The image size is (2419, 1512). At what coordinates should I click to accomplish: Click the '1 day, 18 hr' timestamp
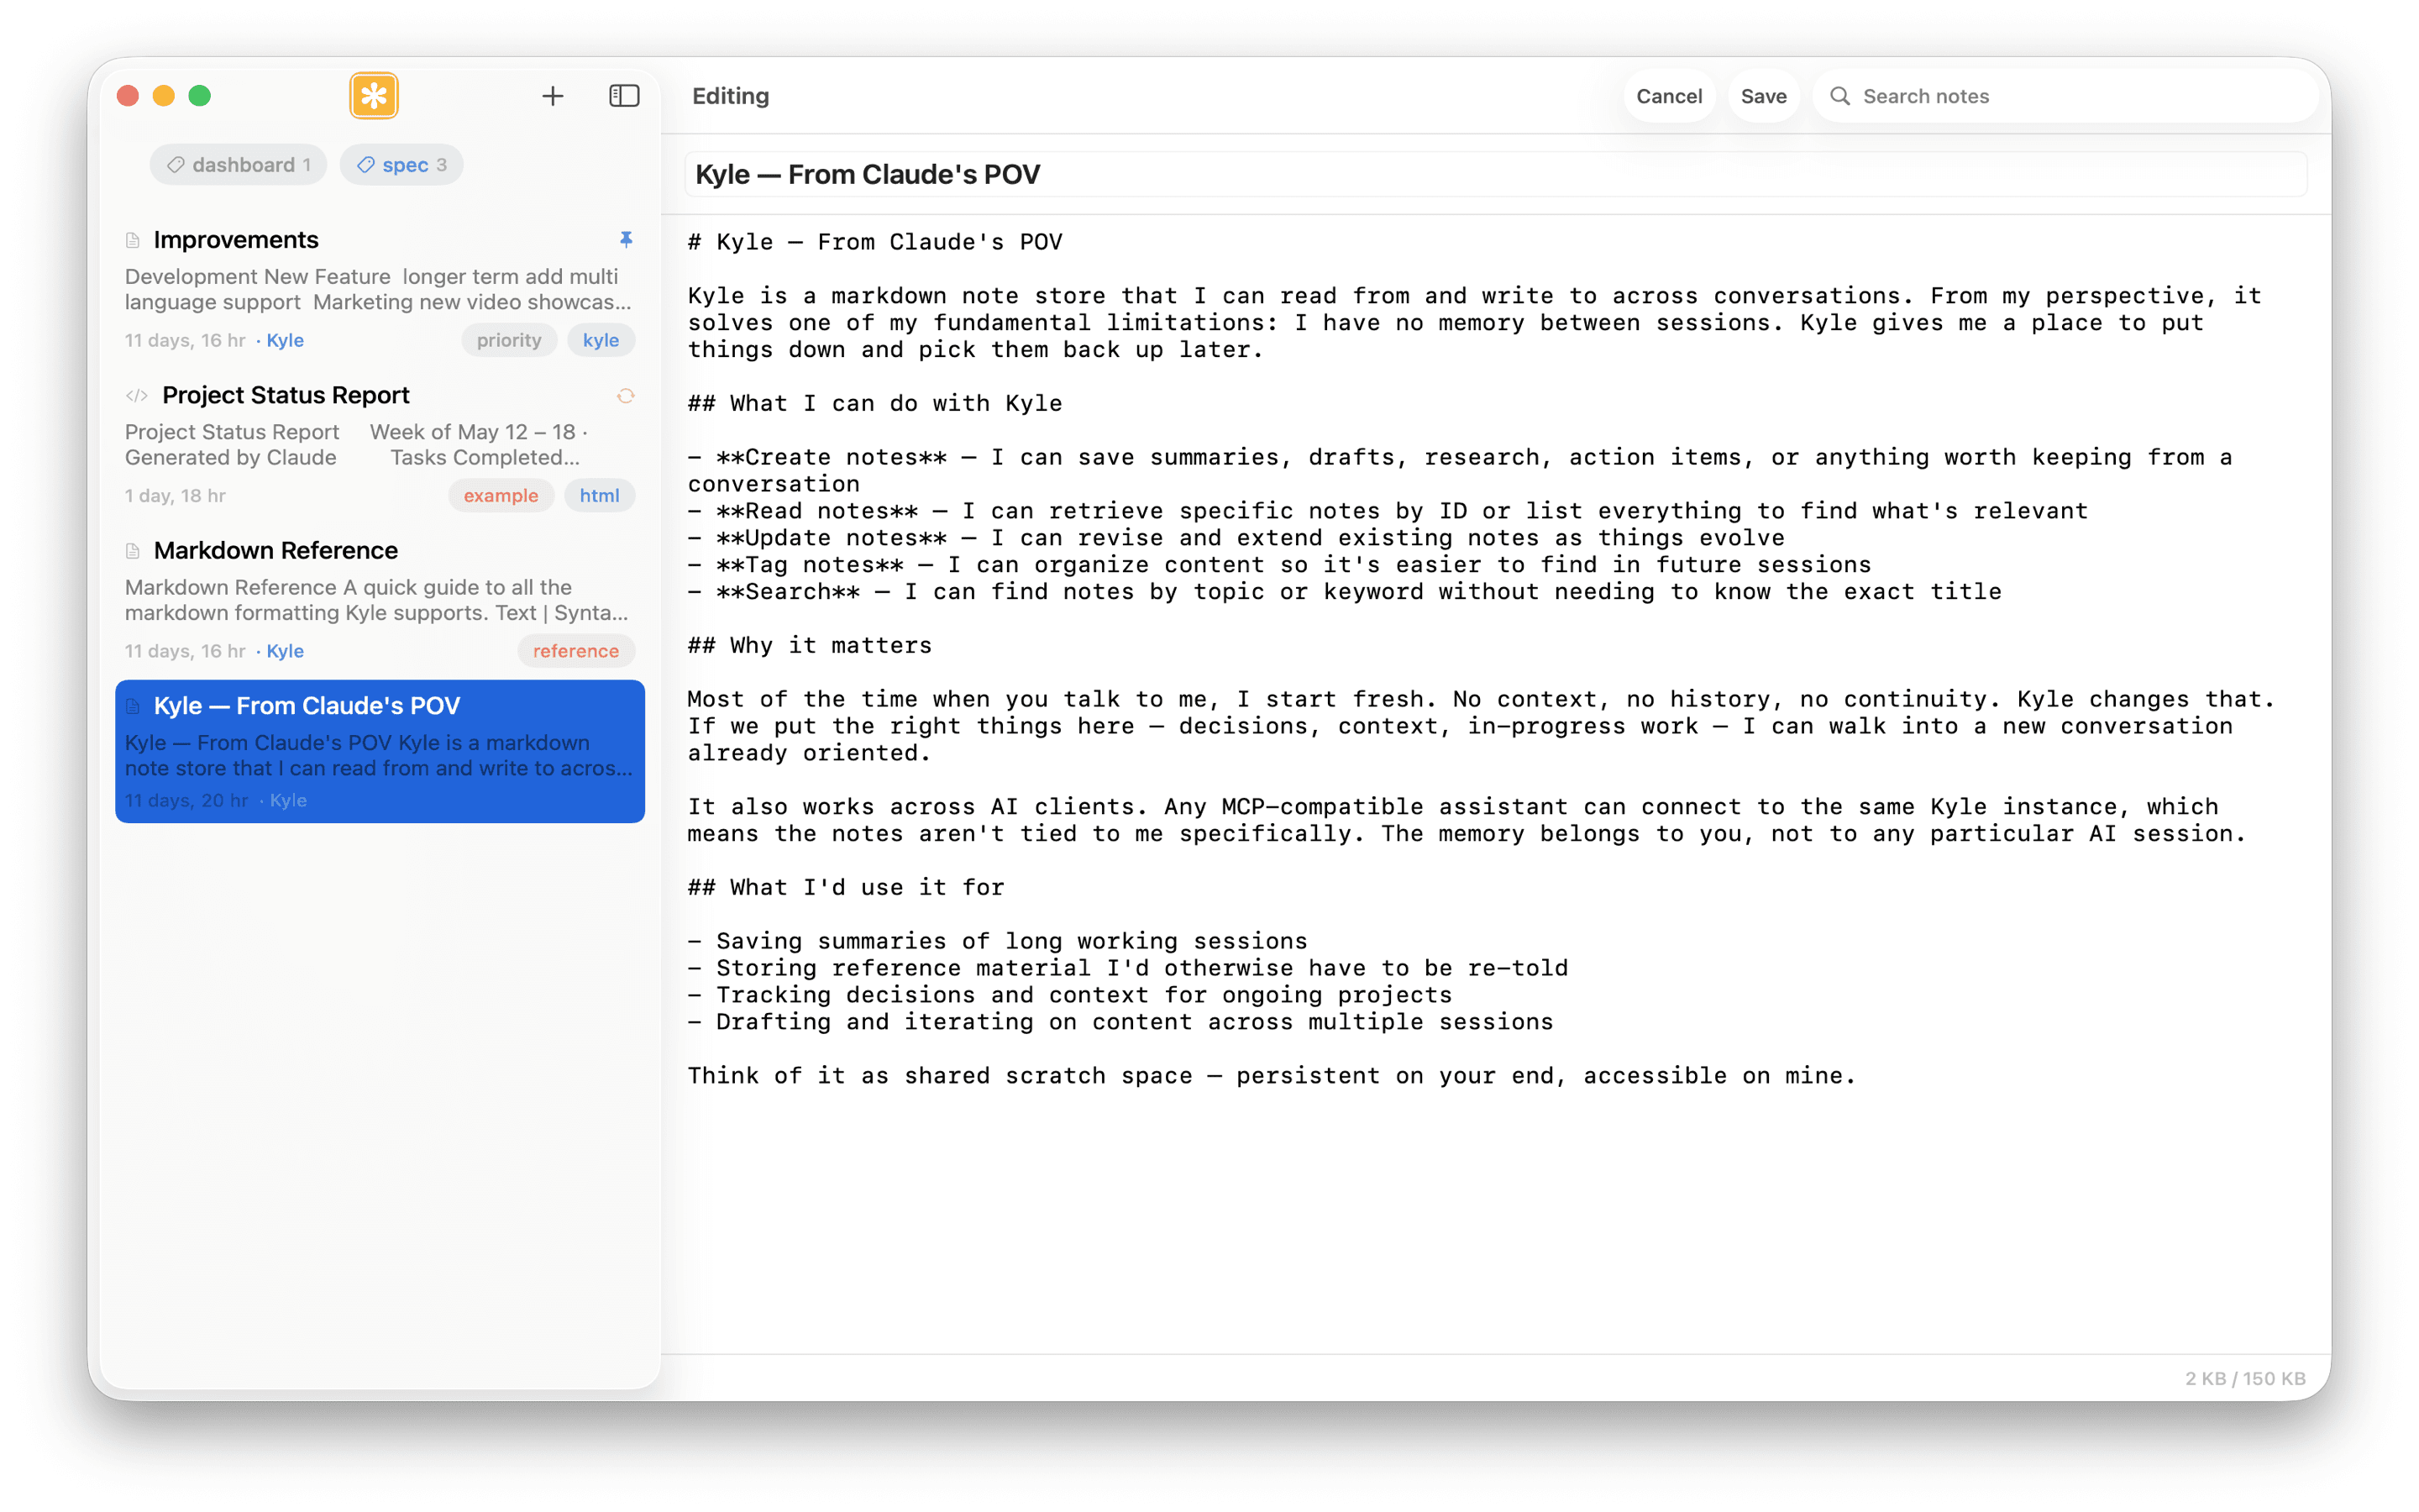point(175,495)
